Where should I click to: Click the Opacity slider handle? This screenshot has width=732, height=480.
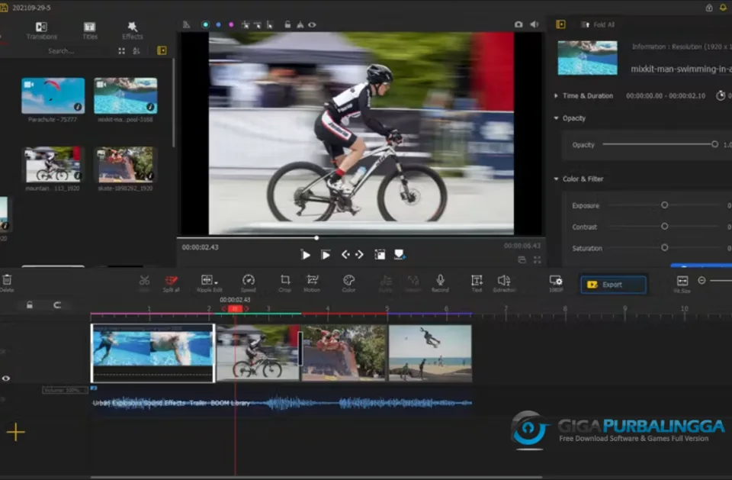point(714,144)
